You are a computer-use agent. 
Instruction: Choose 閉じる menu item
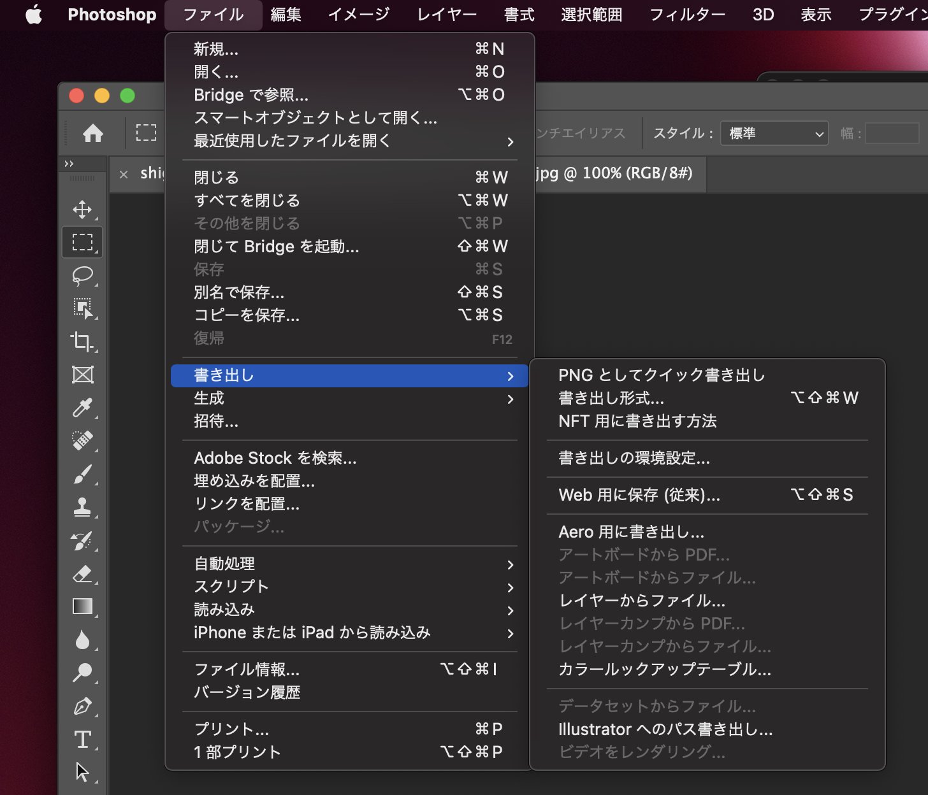(x=349, y=178)
